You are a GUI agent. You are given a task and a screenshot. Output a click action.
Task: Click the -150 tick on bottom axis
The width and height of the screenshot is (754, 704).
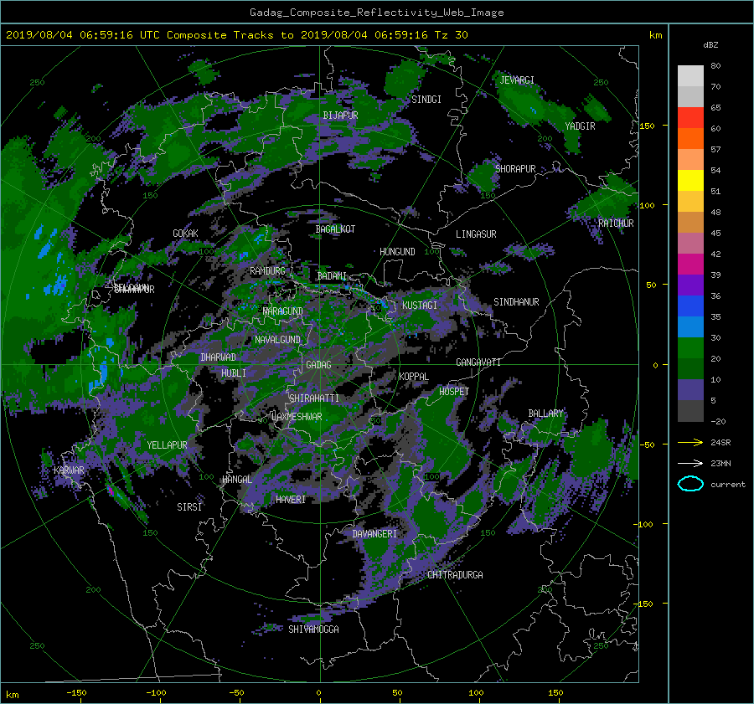click(76, 693)
